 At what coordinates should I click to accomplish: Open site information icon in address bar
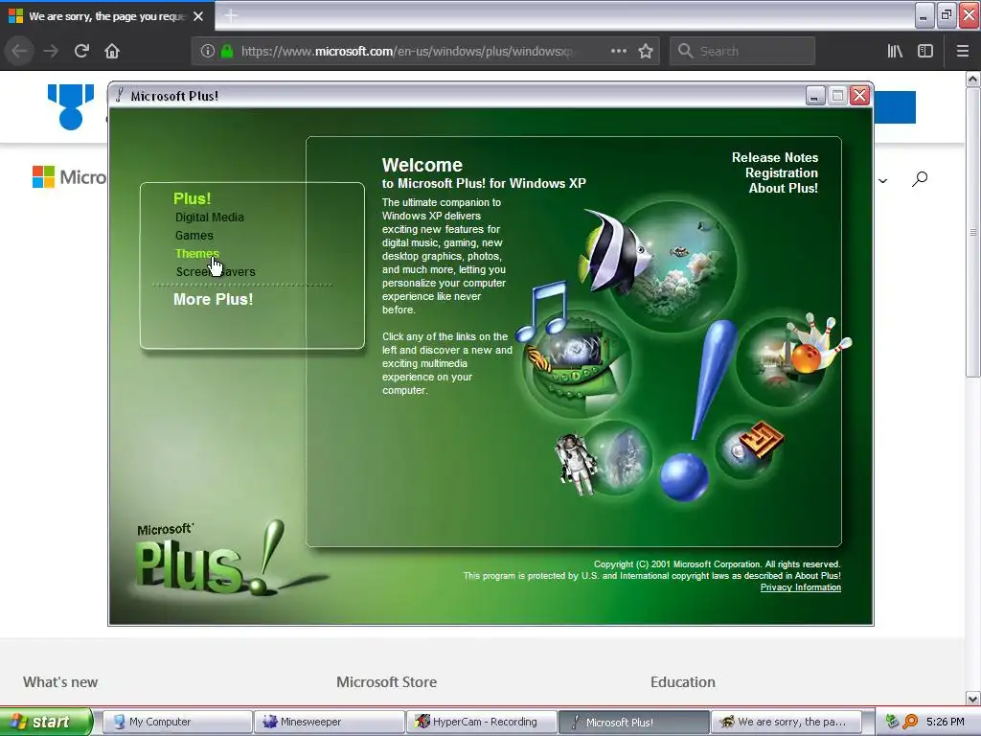coord(208,51)
